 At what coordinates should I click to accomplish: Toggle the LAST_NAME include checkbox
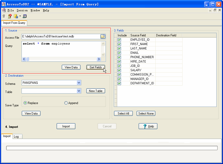coord(119,48)
